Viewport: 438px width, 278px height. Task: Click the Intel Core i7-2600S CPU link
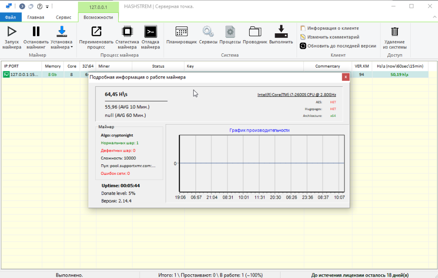[297, 94]
